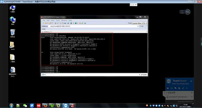Expand the dropdown arrow next to the Enter button
The height and width of the screenshot is (108, 202).
[x=140, y=75]
